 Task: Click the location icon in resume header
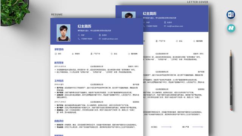click(100, 35)
